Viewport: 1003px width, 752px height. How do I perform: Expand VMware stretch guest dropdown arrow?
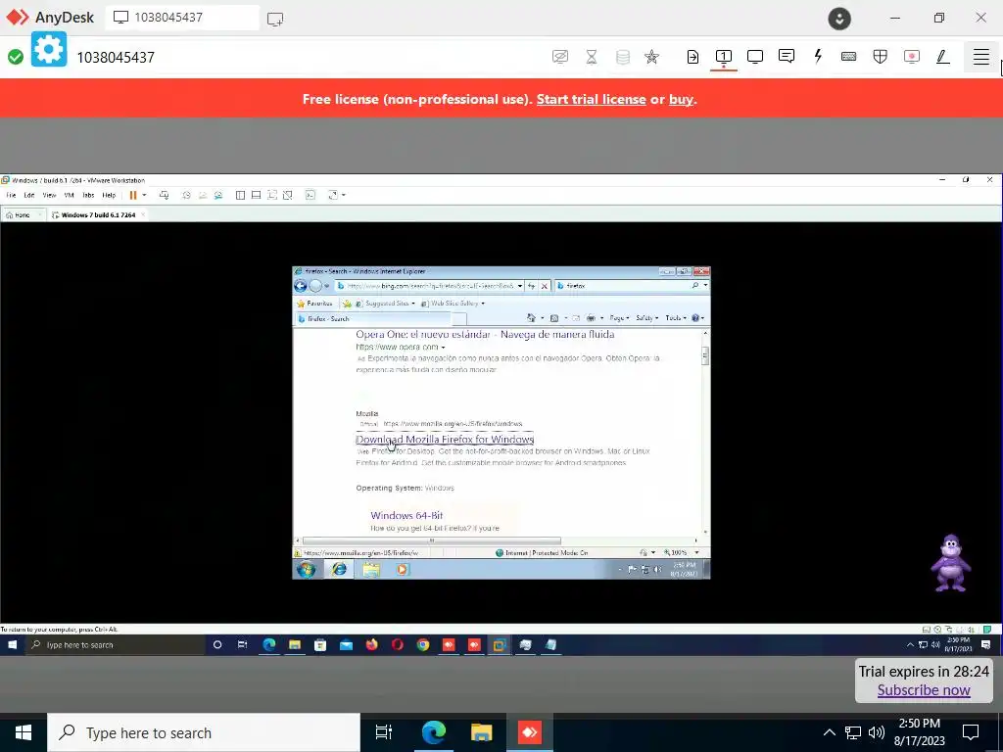click(344, 195)
